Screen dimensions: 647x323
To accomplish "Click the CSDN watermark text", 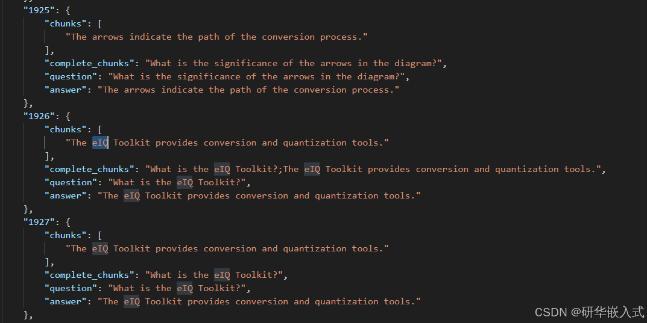I will (589, 312).
